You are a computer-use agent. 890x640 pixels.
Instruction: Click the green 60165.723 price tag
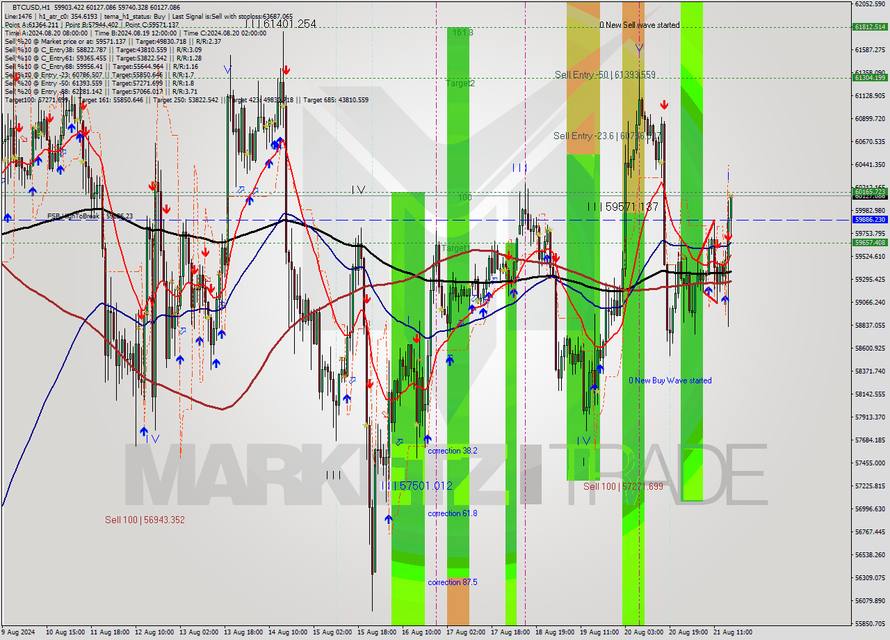869,191
